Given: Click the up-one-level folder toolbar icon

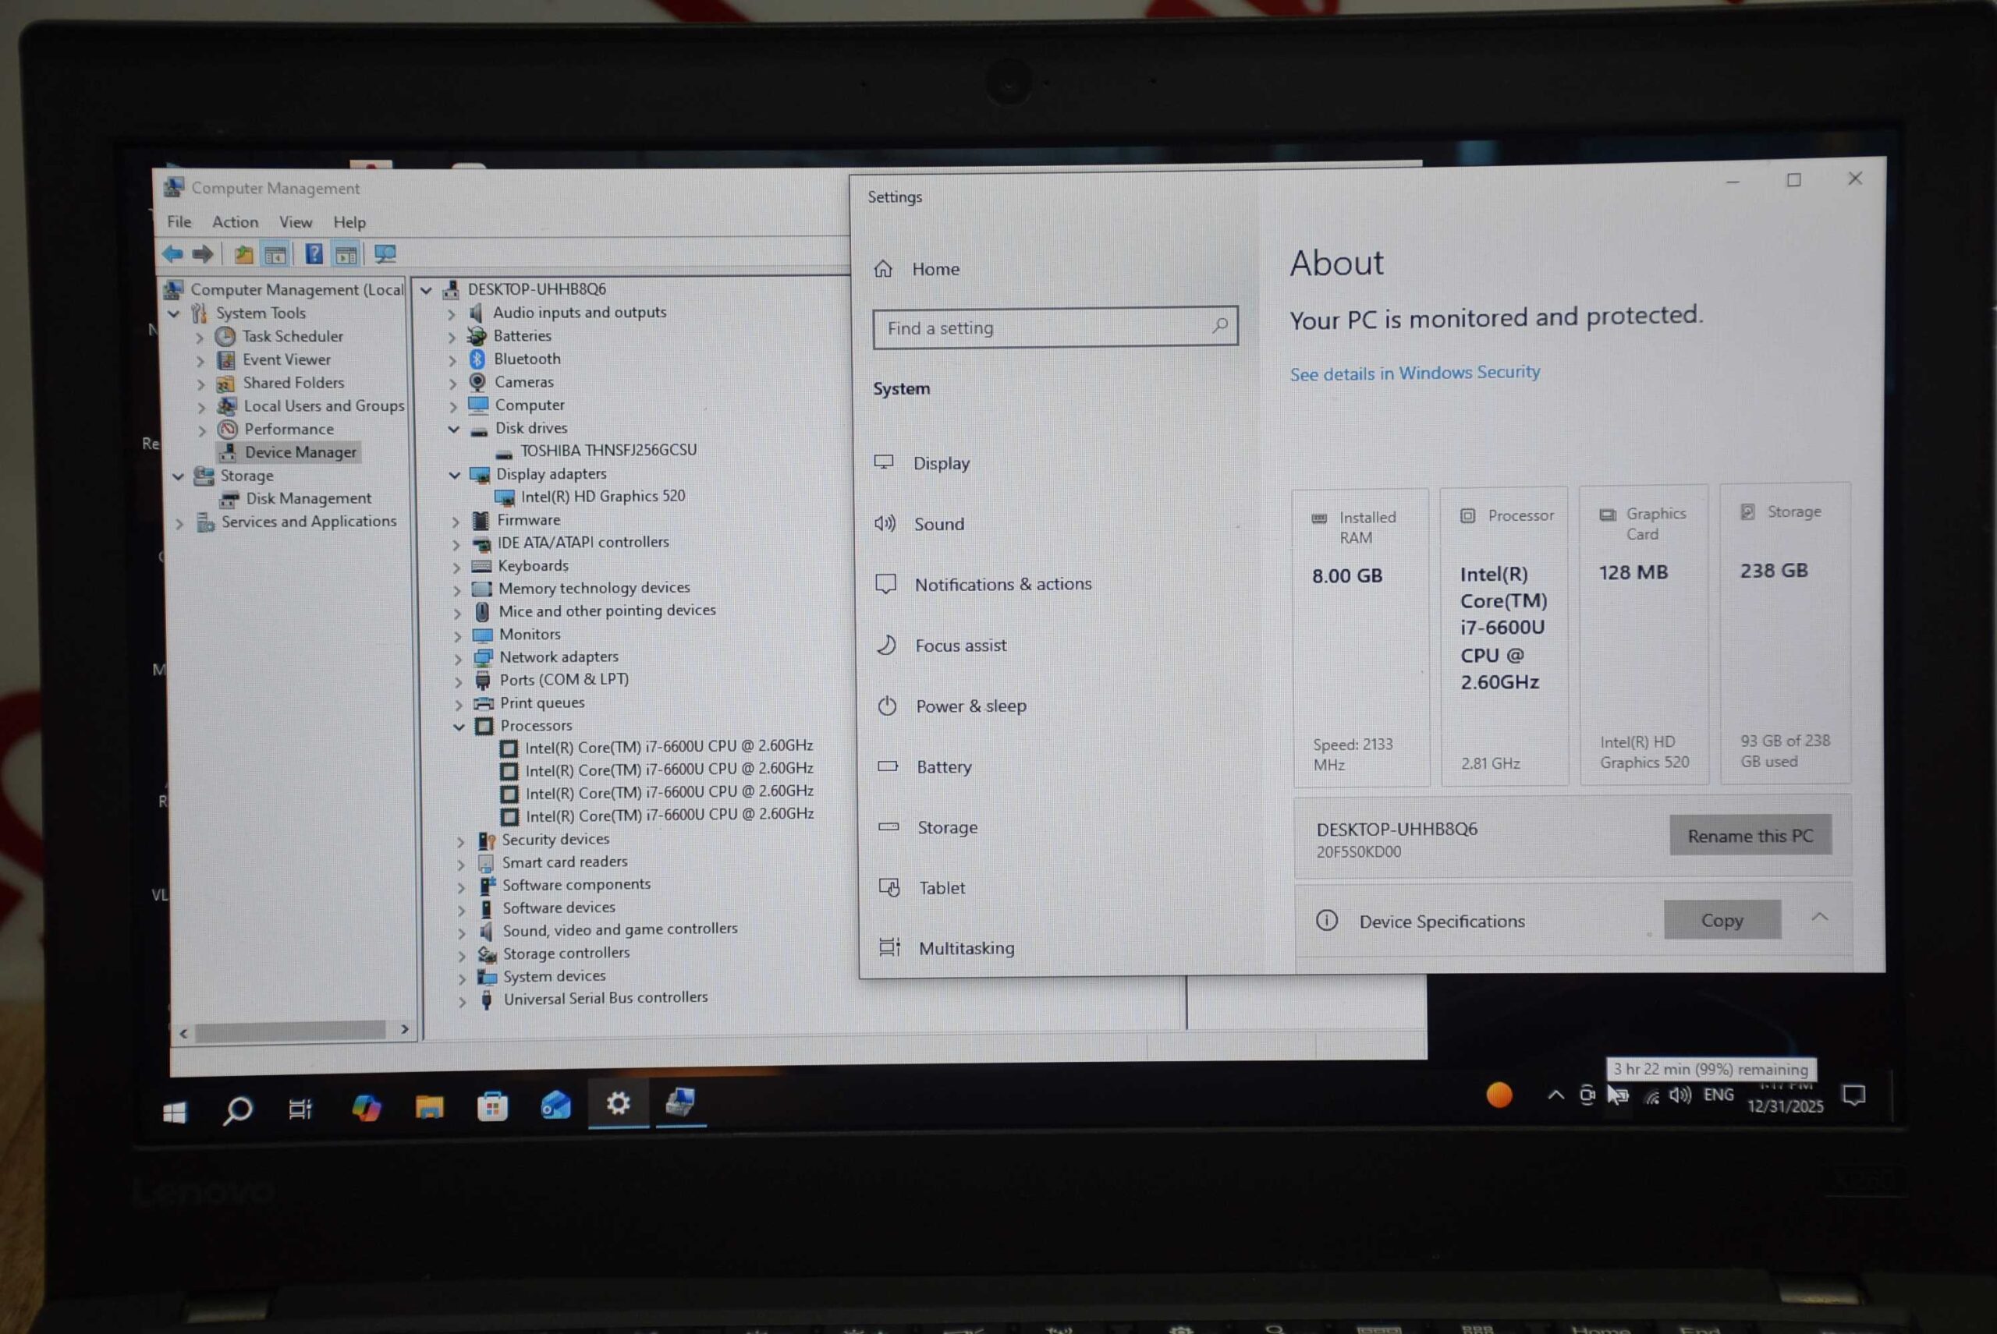Looking at the screenshot, I should 243,253.
